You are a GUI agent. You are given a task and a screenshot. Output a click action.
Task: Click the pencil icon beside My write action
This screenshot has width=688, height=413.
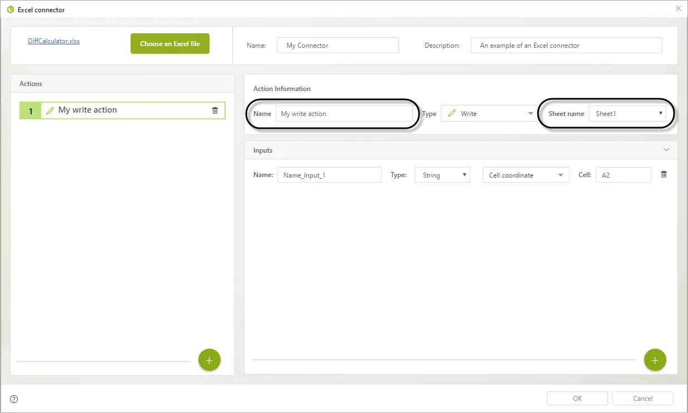point(50,110)
